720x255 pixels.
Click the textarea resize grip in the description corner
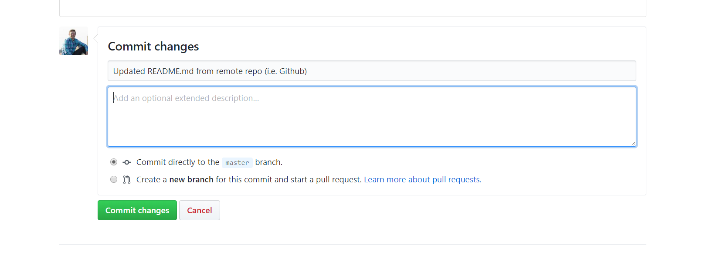[x=633, y=143]
